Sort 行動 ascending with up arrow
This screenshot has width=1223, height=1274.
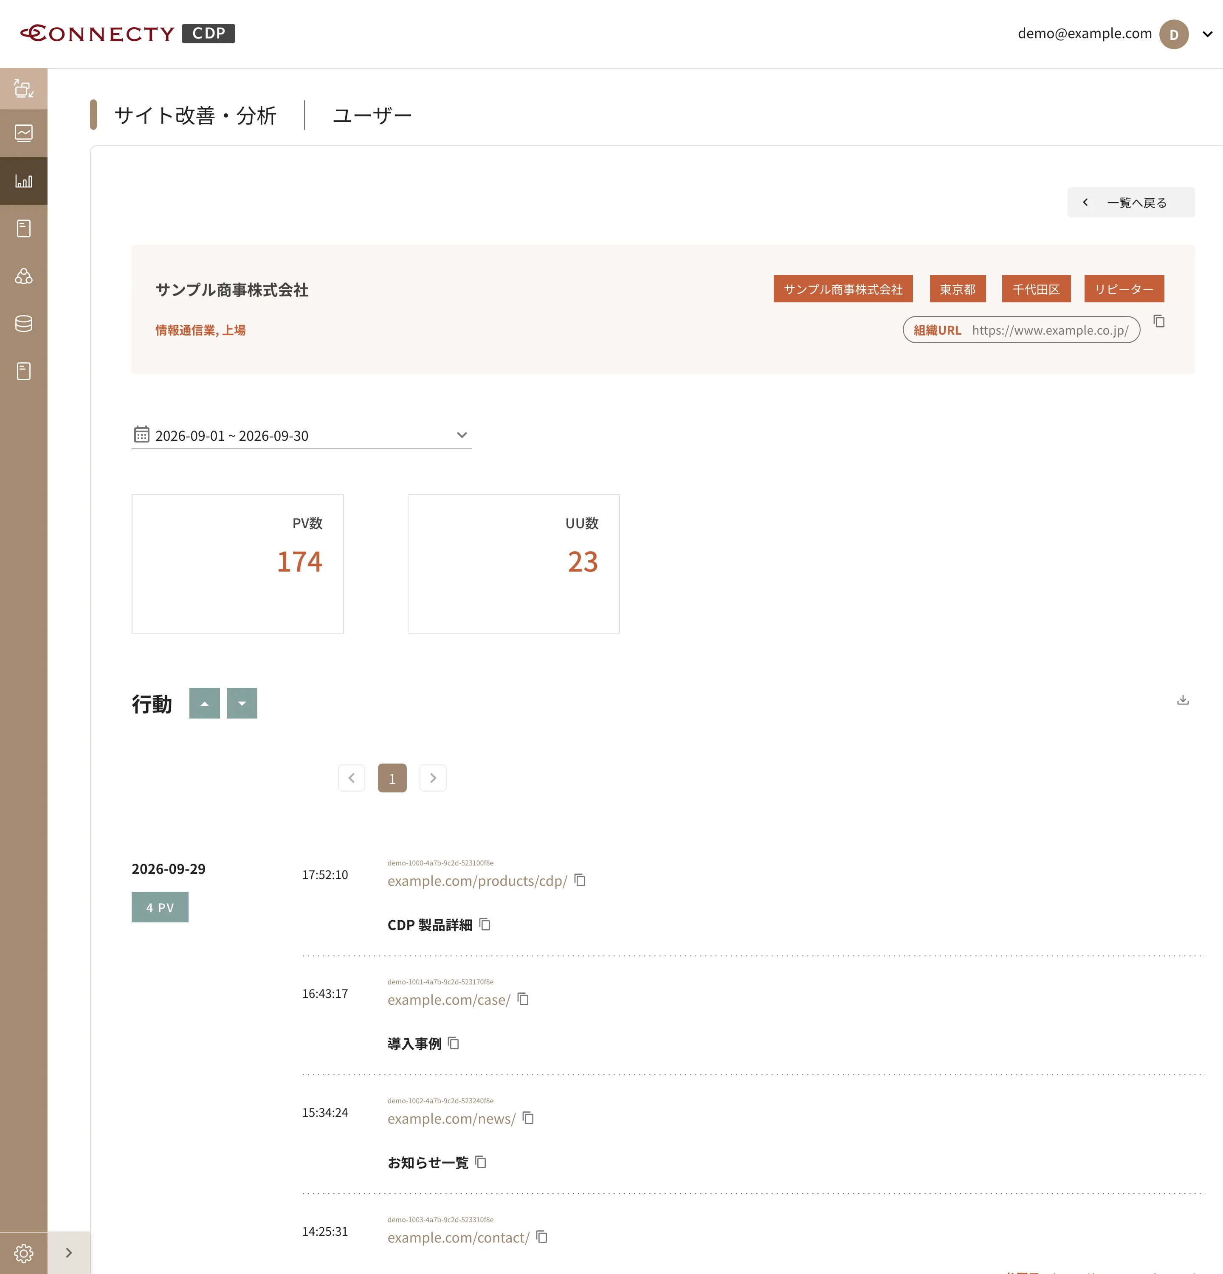click(x=205, y=703)
